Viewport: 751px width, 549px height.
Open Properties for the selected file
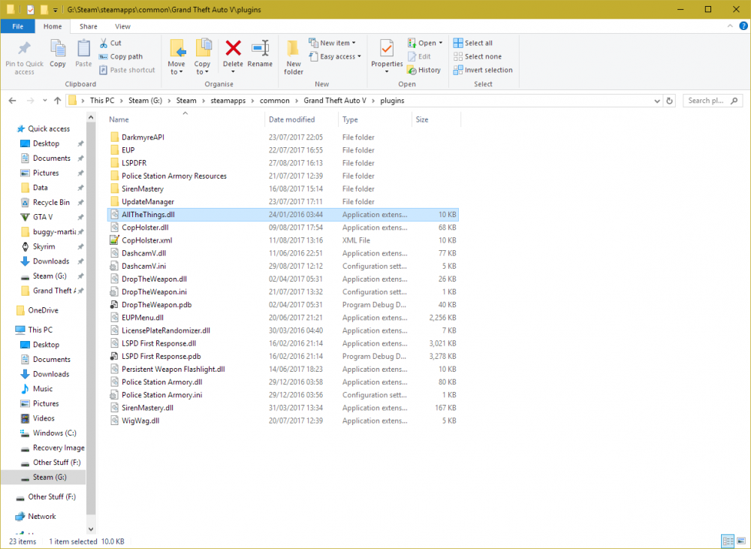coord(386,53)
